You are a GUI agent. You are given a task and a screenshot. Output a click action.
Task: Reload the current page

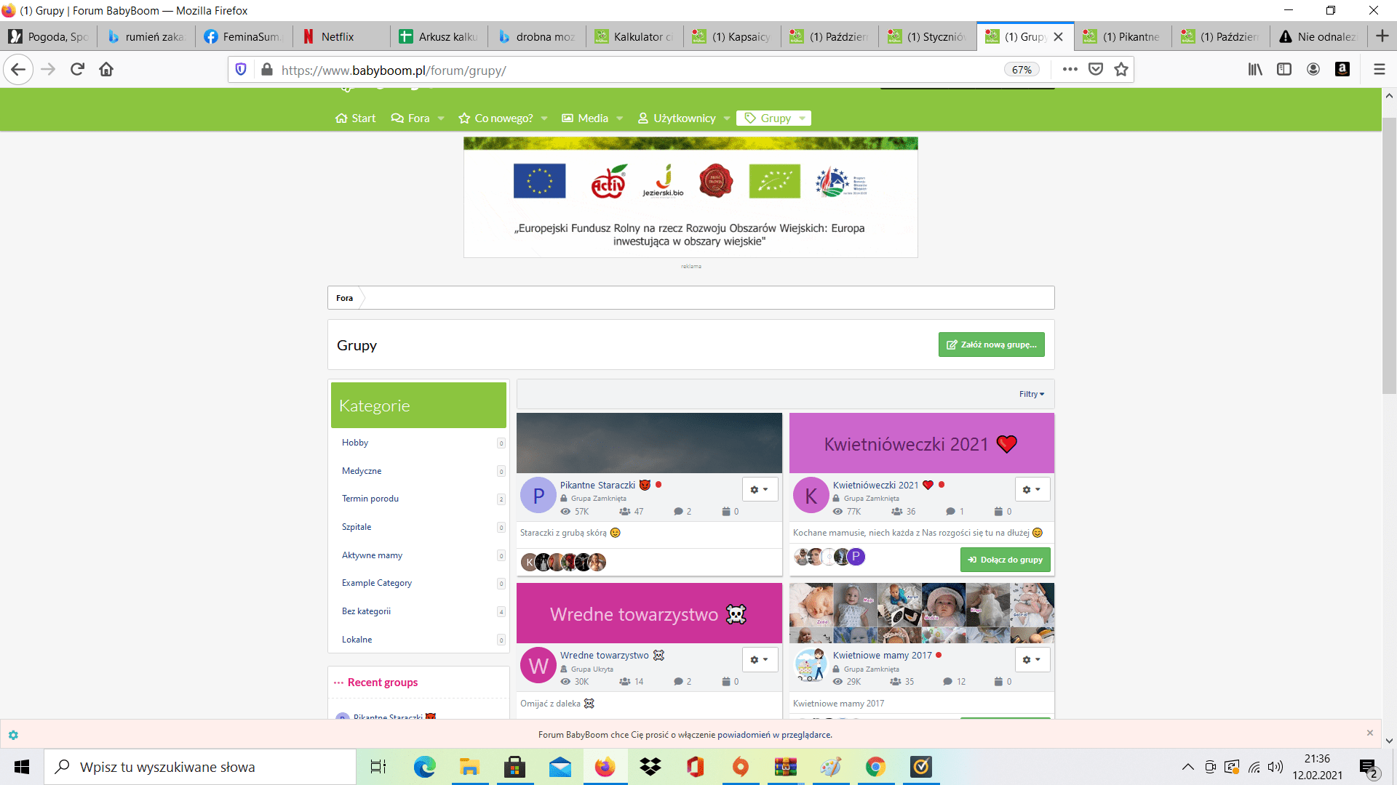[77, 69]
